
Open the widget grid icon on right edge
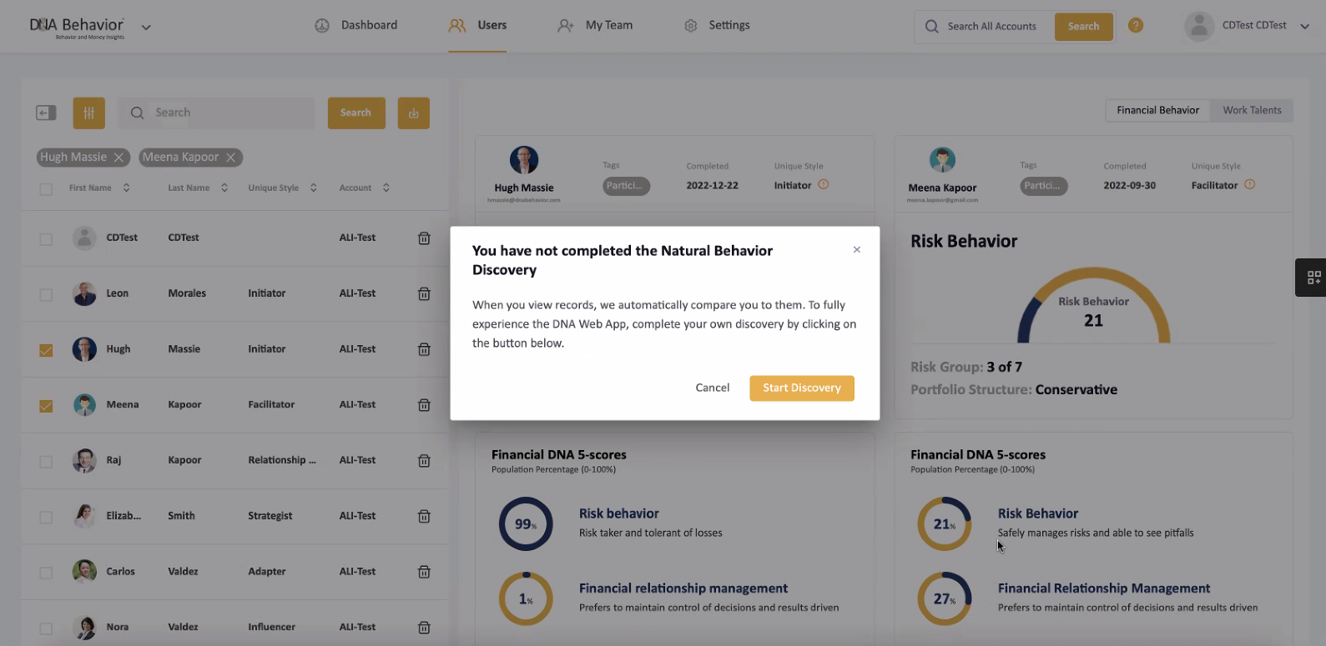click(1313, 278)
